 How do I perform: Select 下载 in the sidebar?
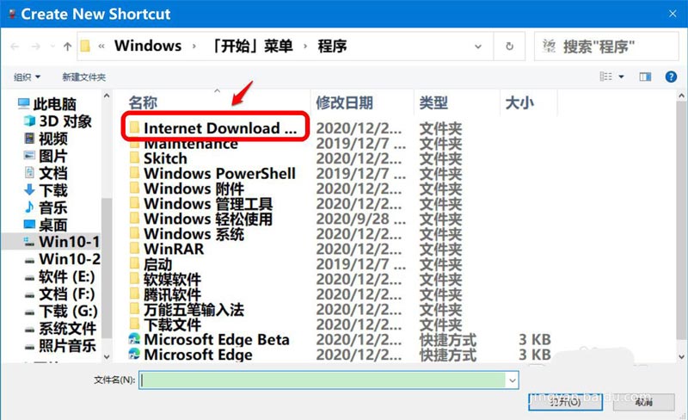pyautogui.click(x=46, y=190)
